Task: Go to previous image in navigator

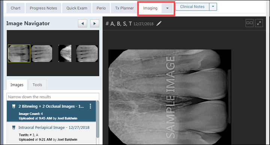Action: point(82,23)
